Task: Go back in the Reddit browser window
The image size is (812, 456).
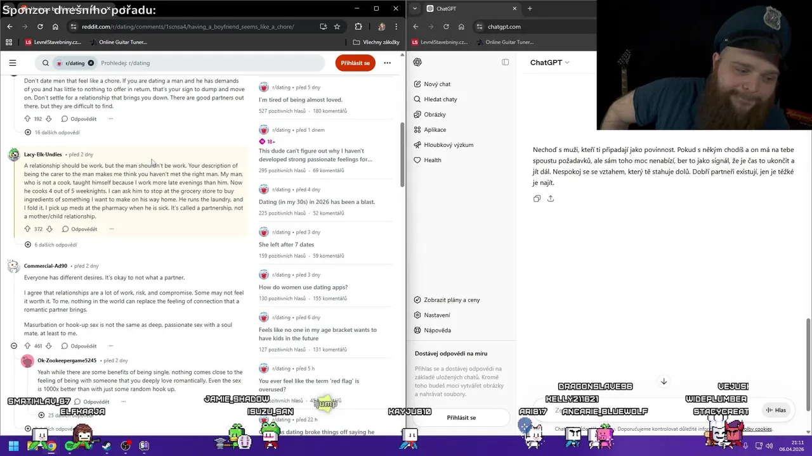Action: [10, 27]
